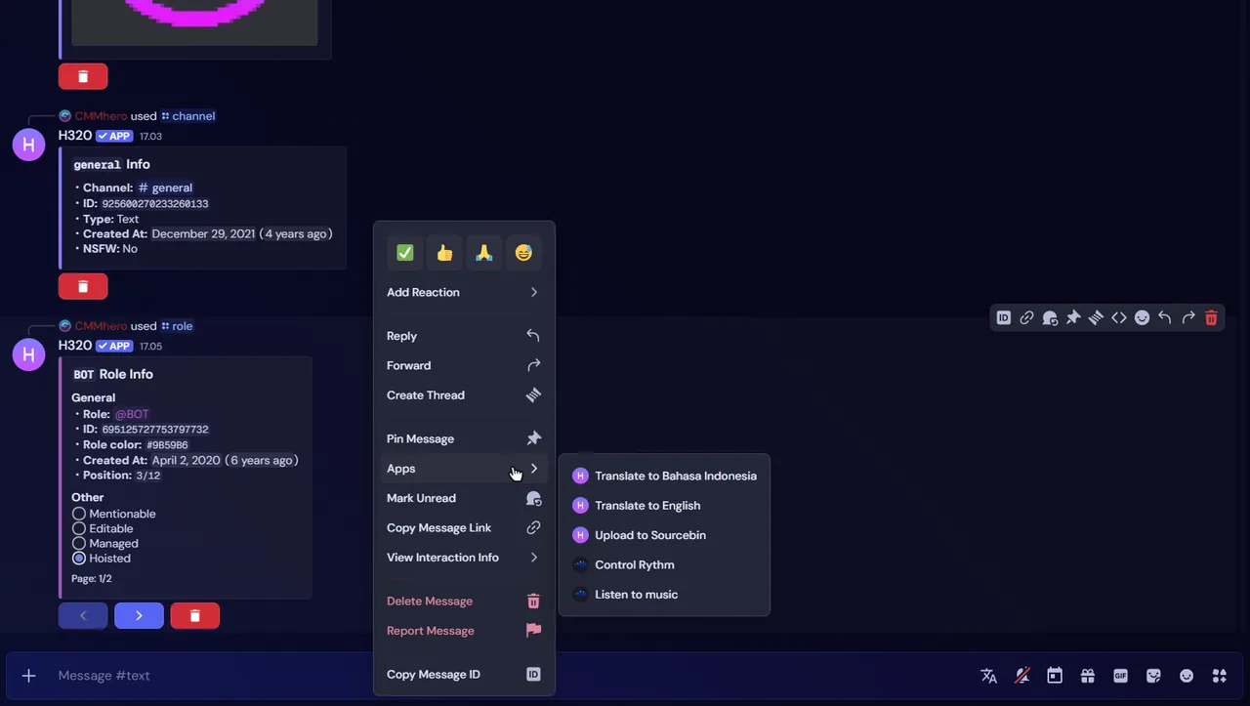Go to next page of Role Info embed
This screenshot has width=1250, height=706.
139,616
